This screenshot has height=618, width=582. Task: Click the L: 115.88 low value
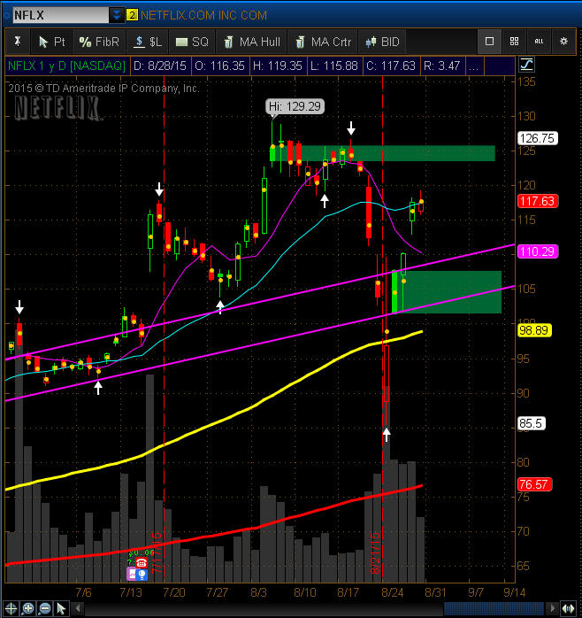(x=334, y=66)
